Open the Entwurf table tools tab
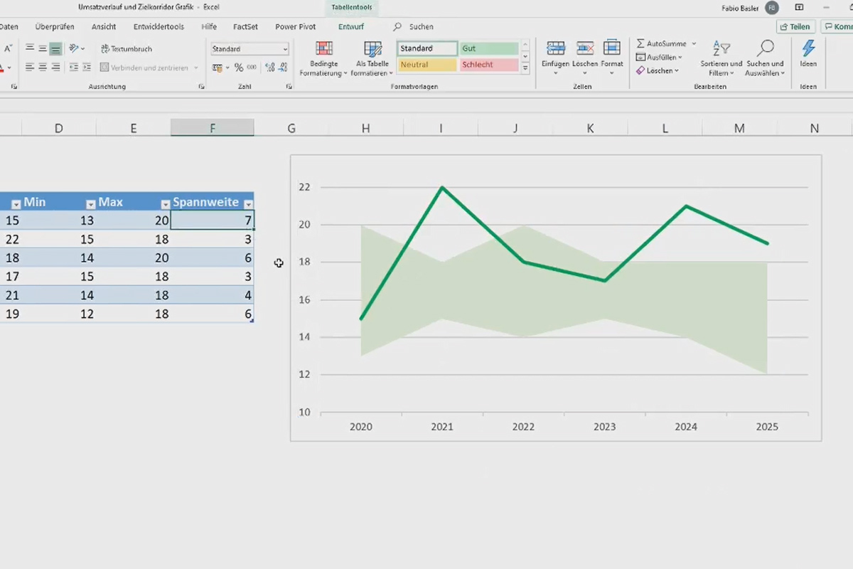The width and height of the screenshot is (853, 569). click(351, 26)
